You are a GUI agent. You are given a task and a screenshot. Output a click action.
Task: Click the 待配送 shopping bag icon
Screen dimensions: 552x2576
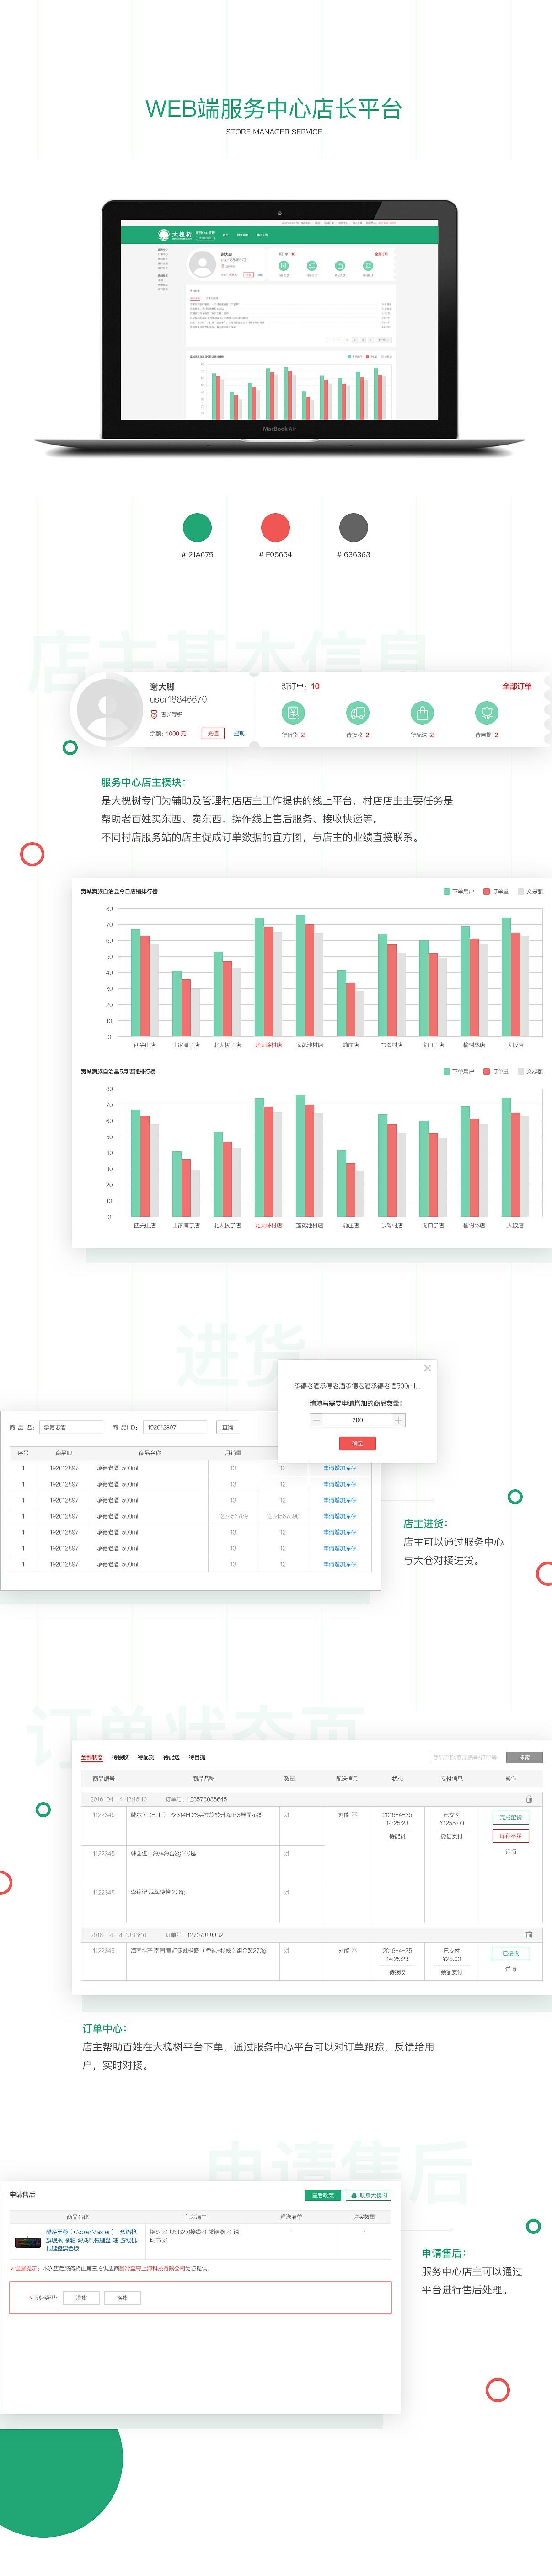(422, 712)
